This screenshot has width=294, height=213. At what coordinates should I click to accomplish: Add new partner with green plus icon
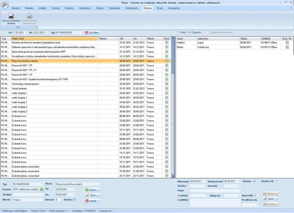click(42, 189)
